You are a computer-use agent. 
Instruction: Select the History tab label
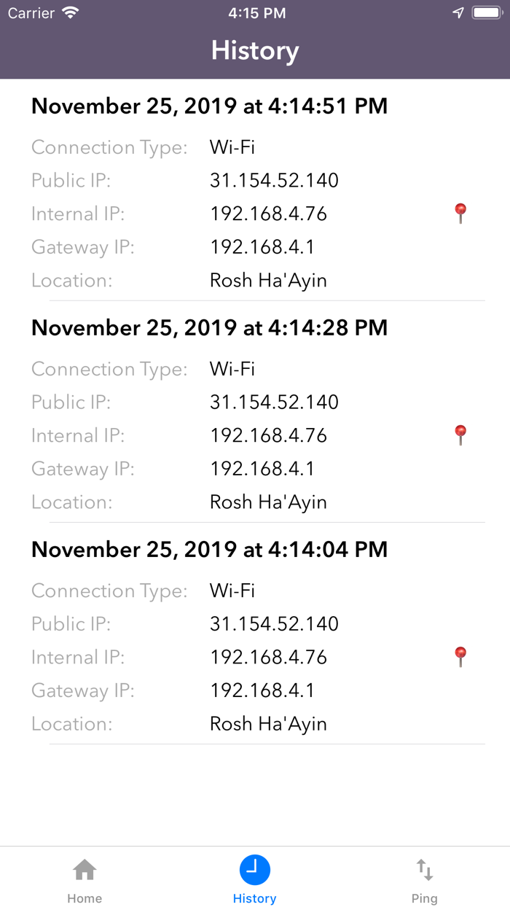coord(254,898)
